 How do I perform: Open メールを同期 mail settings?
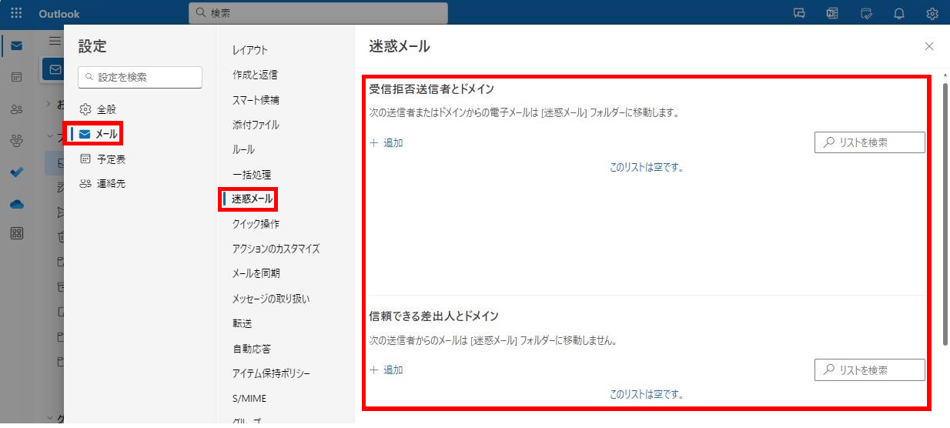point(256,273)
